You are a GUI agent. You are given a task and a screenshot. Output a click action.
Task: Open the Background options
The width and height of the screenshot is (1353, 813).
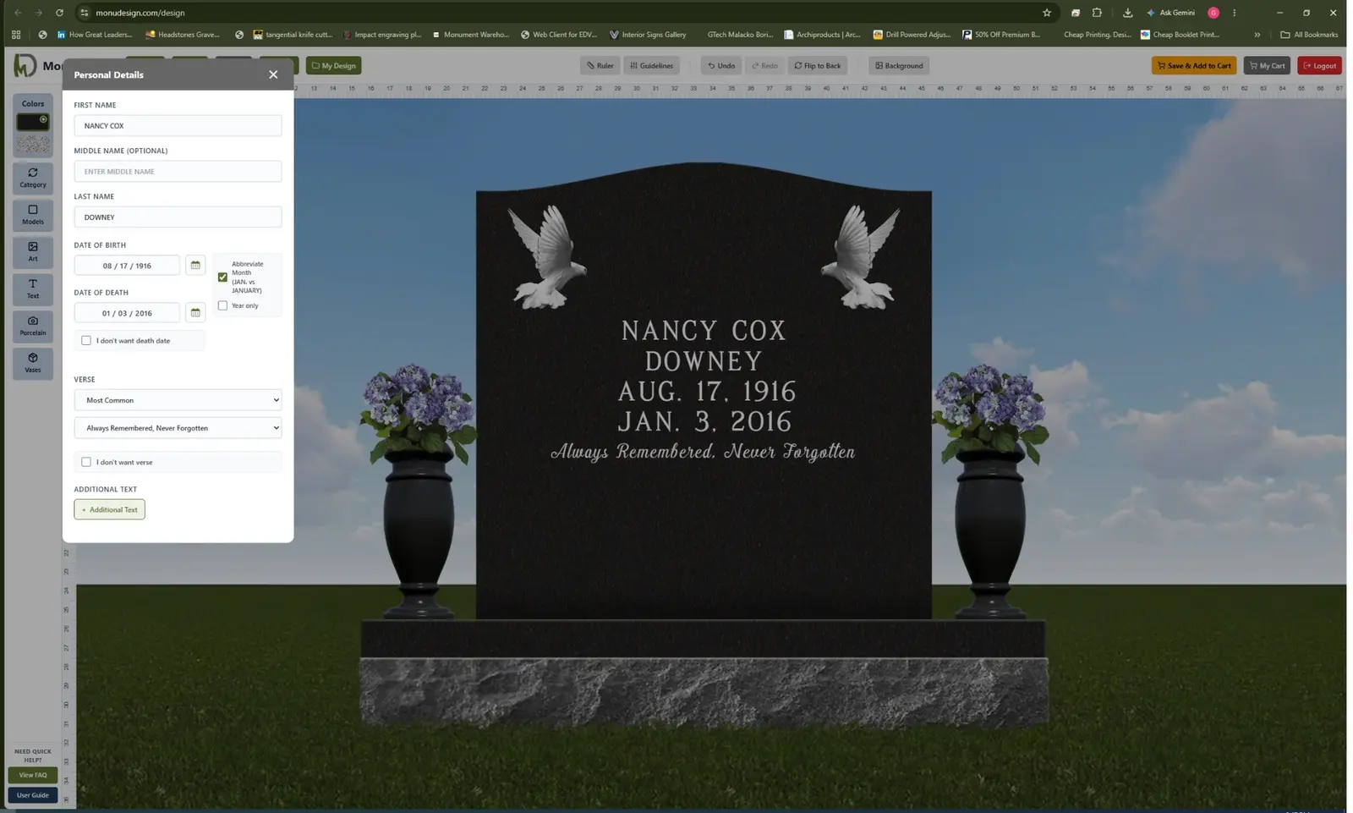(x=899, y=65)
